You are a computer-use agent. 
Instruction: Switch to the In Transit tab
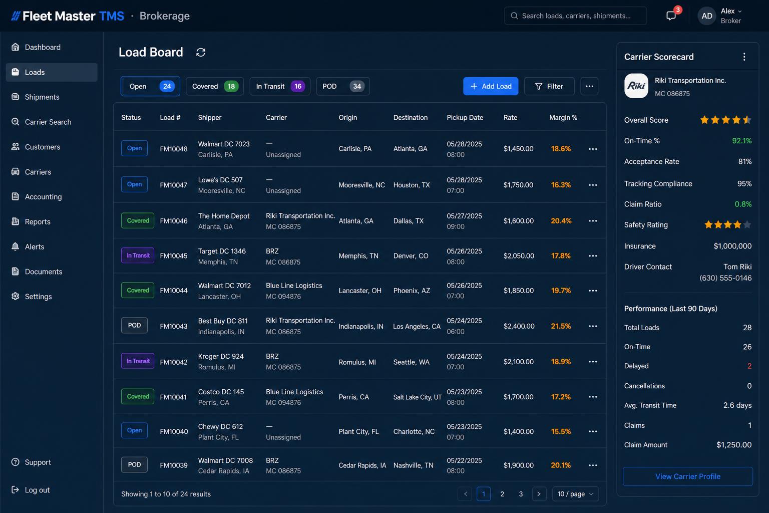tap(280, 86)
